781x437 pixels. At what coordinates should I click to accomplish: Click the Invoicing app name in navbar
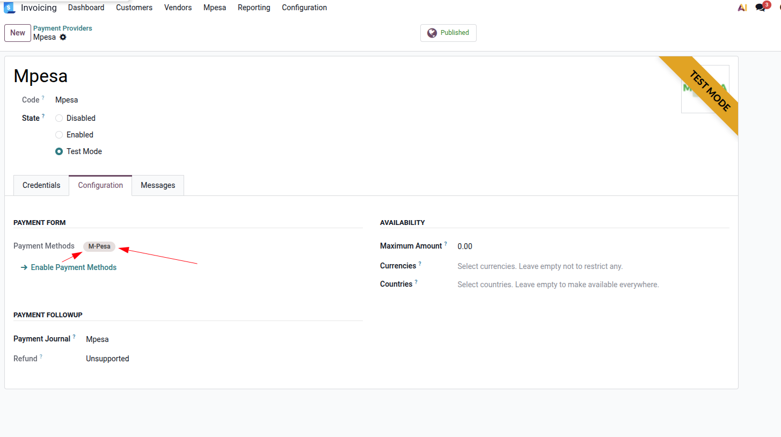click(x=39, y=8)
